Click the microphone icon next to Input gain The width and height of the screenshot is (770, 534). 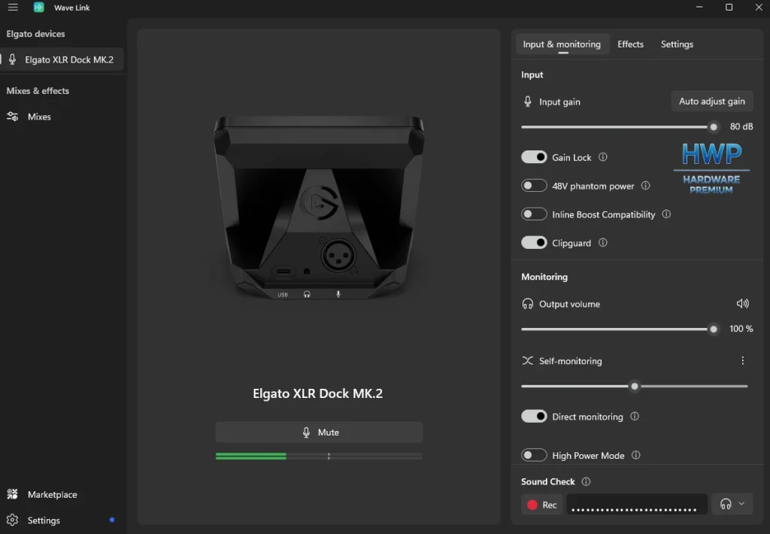pyautogui.click(x=527, y=102)
